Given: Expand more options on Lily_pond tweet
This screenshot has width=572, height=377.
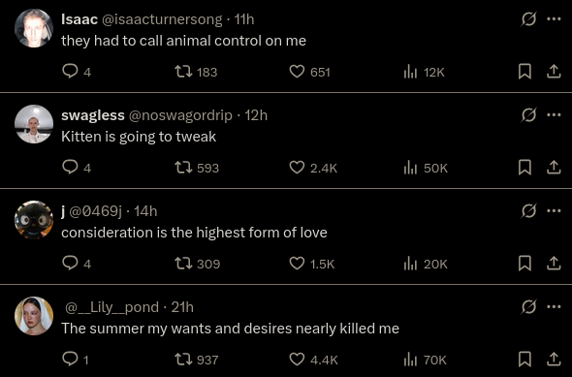Looking at the screenshot, I should pyautogui.click(x=554, y=306).
